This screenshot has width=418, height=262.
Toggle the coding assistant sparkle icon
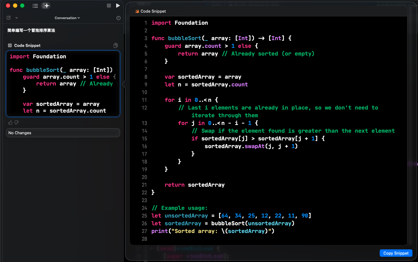[x=46, y=6]
